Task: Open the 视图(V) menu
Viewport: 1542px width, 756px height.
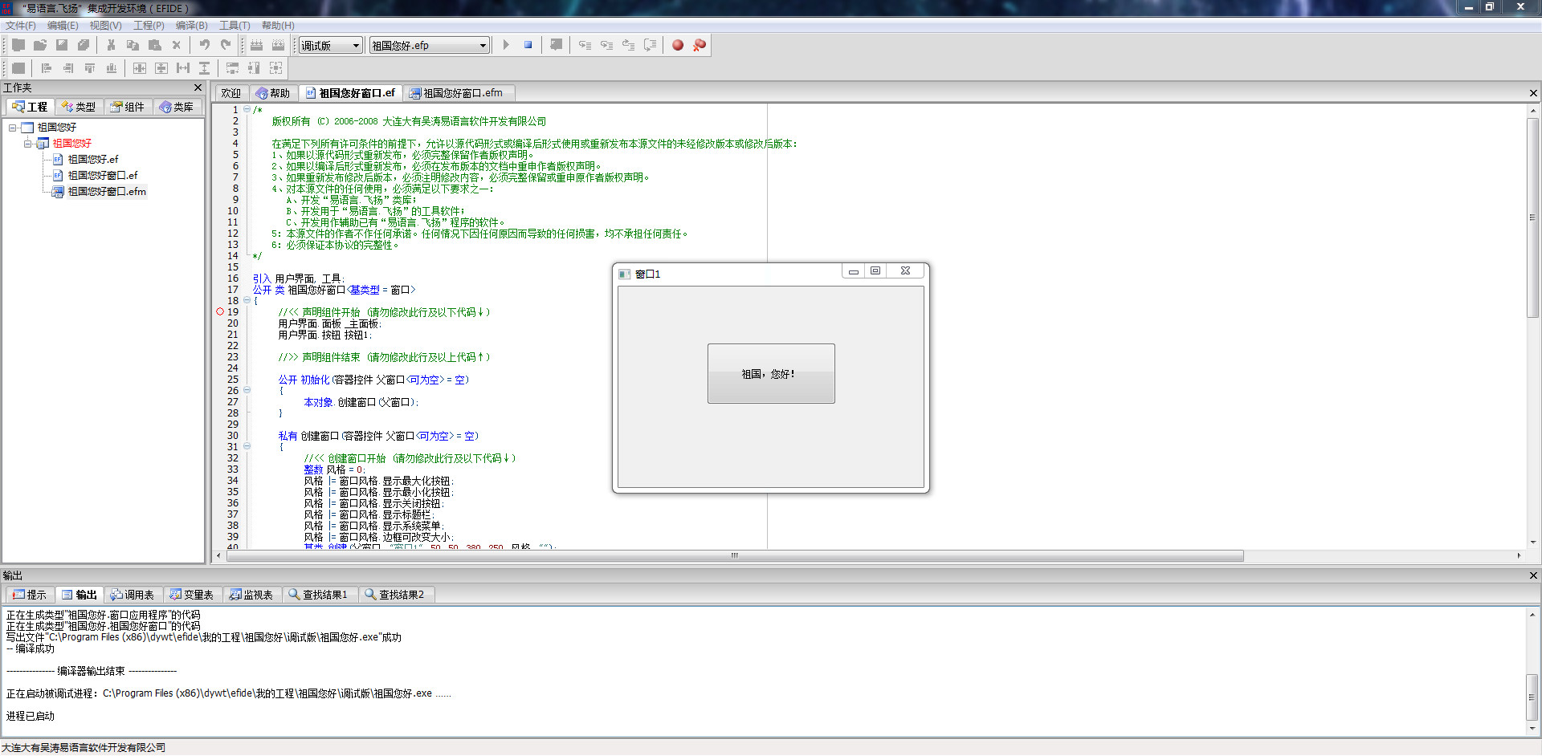Action: (x=106, y=26)
